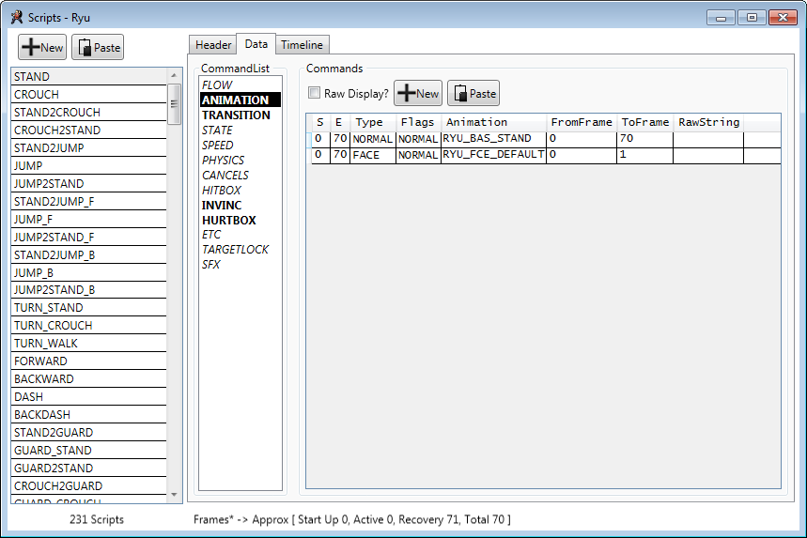
Task: Click the New script button in left panel
Action: 42,48
